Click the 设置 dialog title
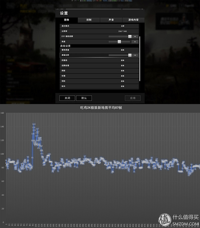 point(64,13)
